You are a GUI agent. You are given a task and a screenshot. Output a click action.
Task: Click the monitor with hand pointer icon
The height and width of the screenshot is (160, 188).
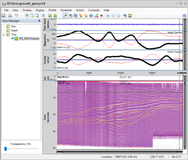point(125,16)
